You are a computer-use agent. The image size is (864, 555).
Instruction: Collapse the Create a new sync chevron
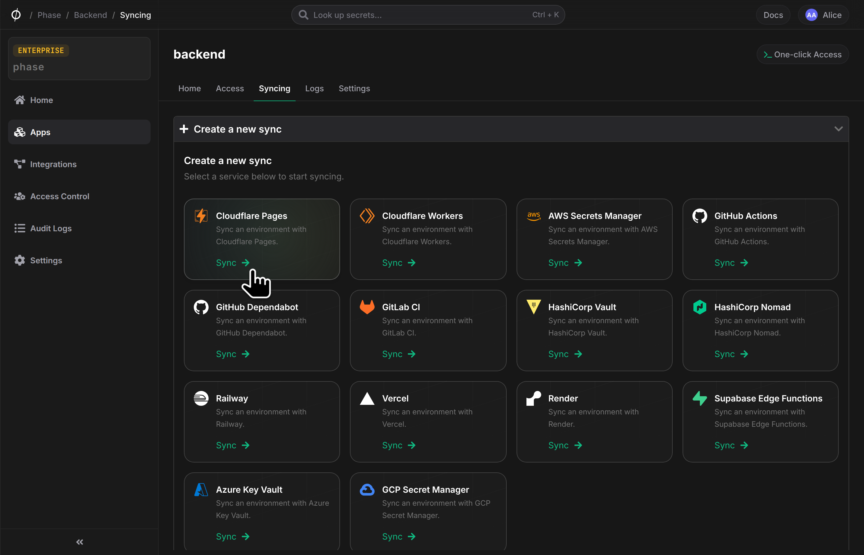838,129
